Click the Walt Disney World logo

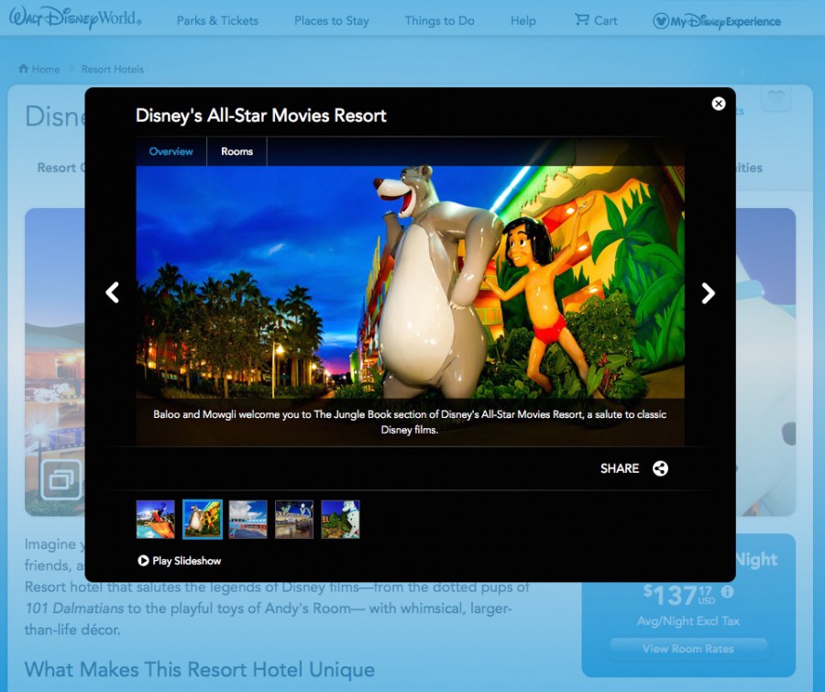(75, 18)
